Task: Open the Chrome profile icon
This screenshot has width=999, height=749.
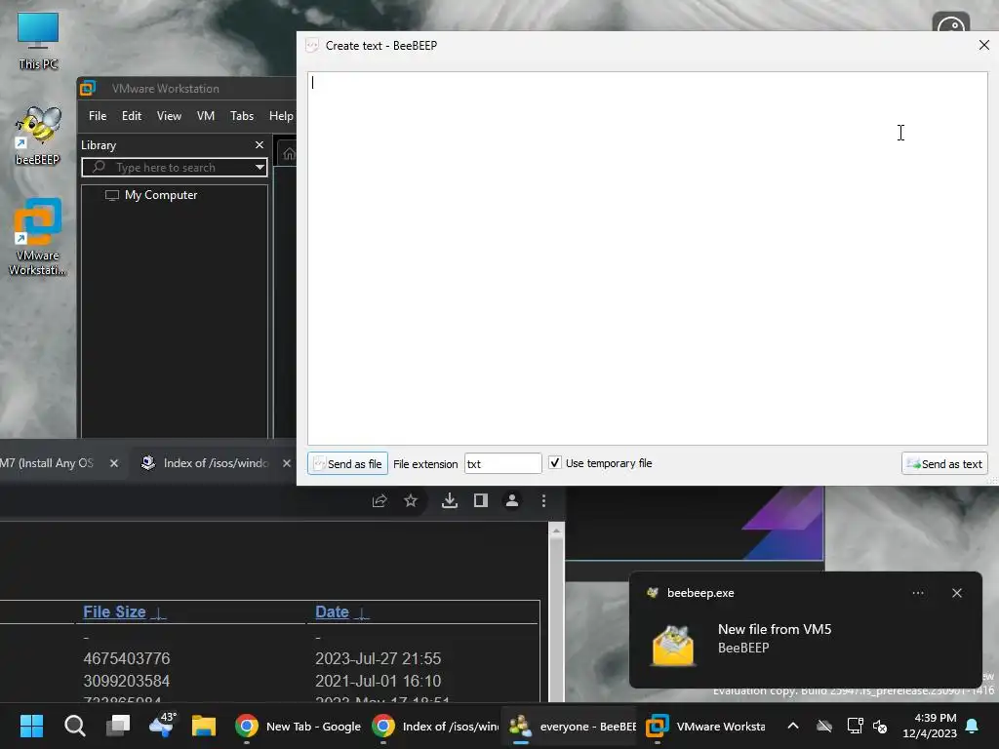Action: point(511,501)
